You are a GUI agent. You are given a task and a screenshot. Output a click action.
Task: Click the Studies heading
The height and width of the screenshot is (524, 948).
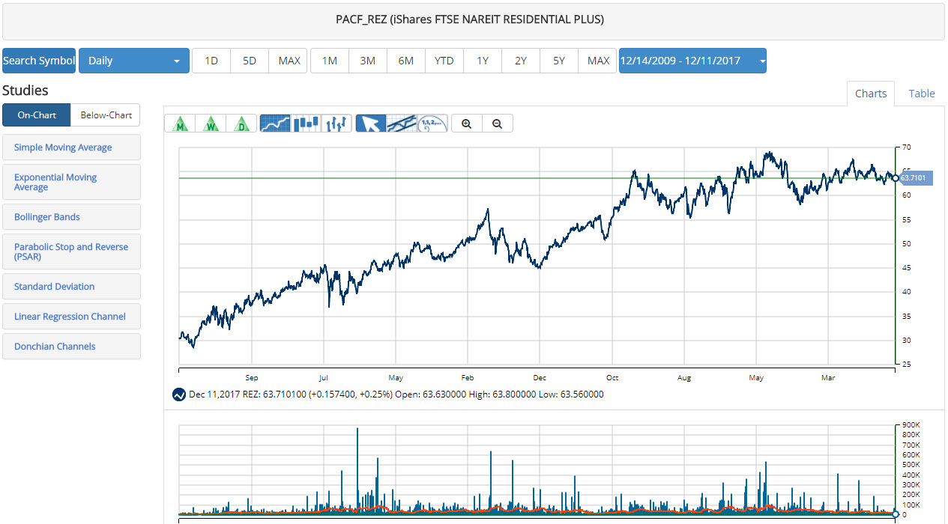25,91
